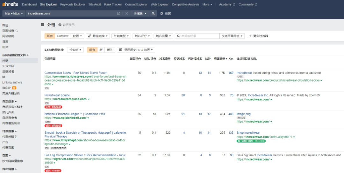Open the 更多过滤器 button
The image size is (344, 173).
coord(258,36)
